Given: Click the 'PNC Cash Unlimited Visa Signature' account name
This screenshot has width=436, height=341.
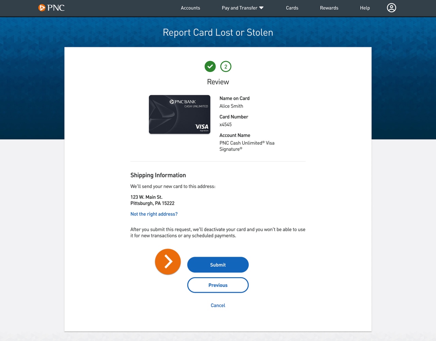Looking at the screenshot, I should (x=247, y=146).
